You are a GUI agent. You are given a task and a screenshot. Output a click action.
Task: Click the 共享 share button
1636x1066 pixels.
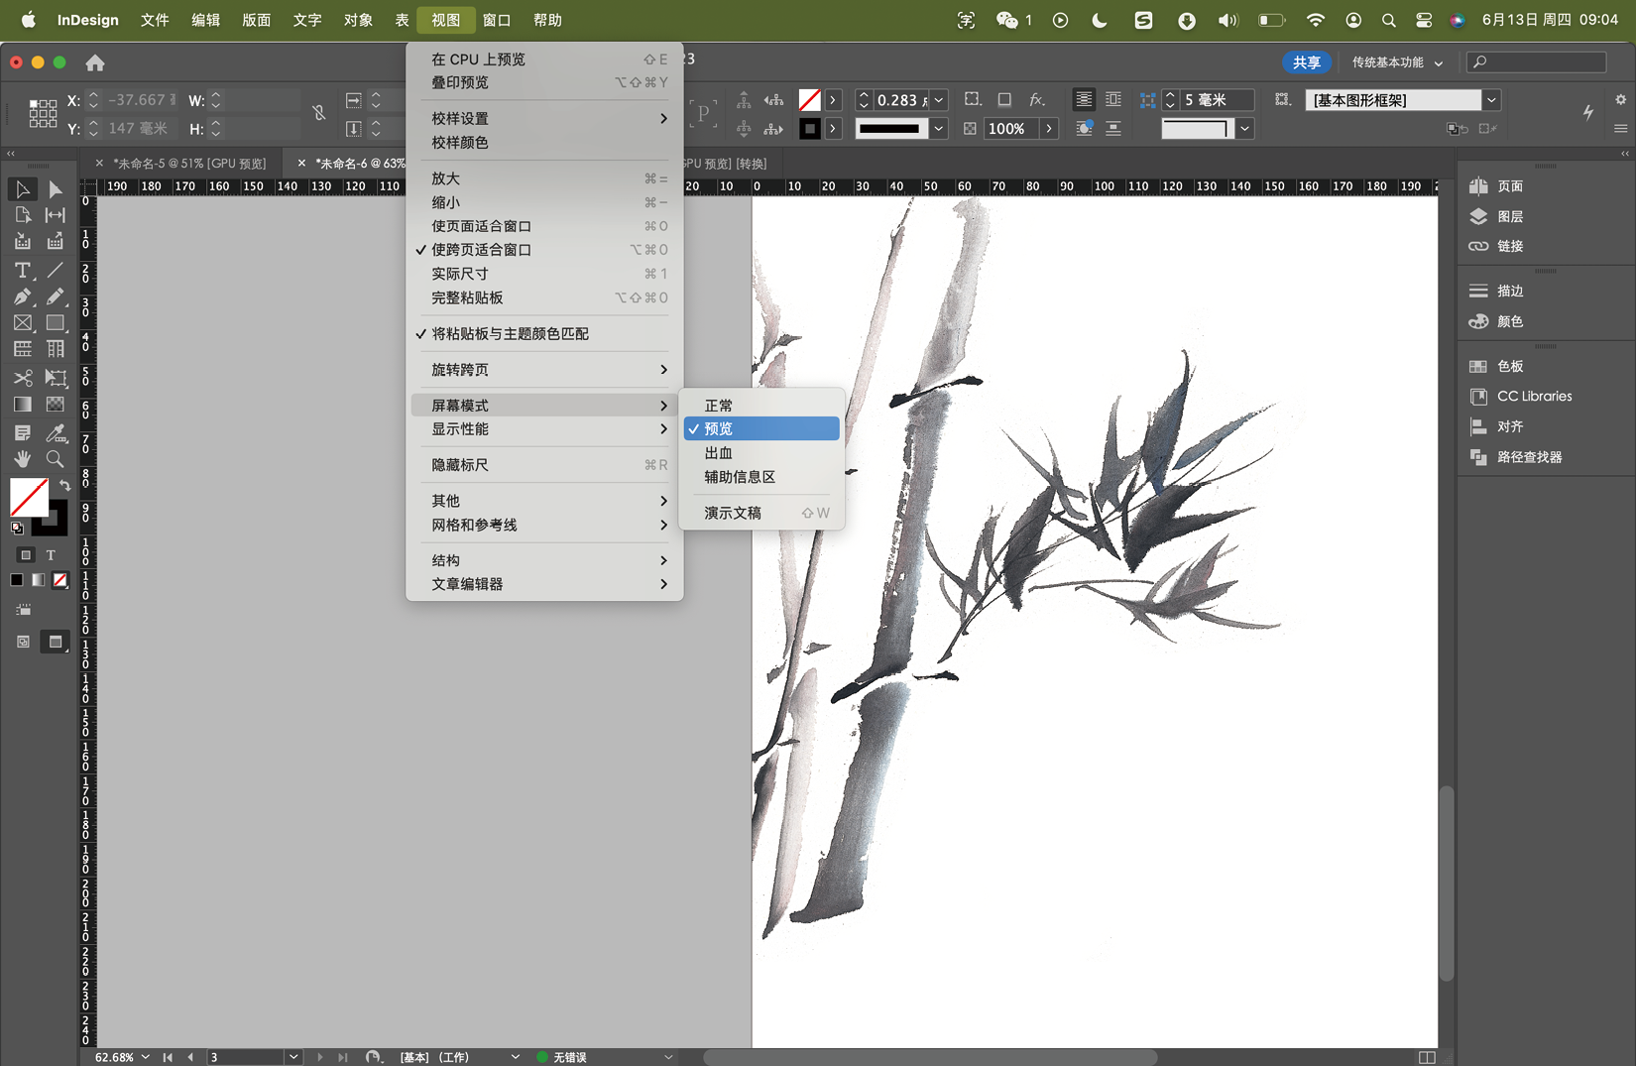[1306, 62]
